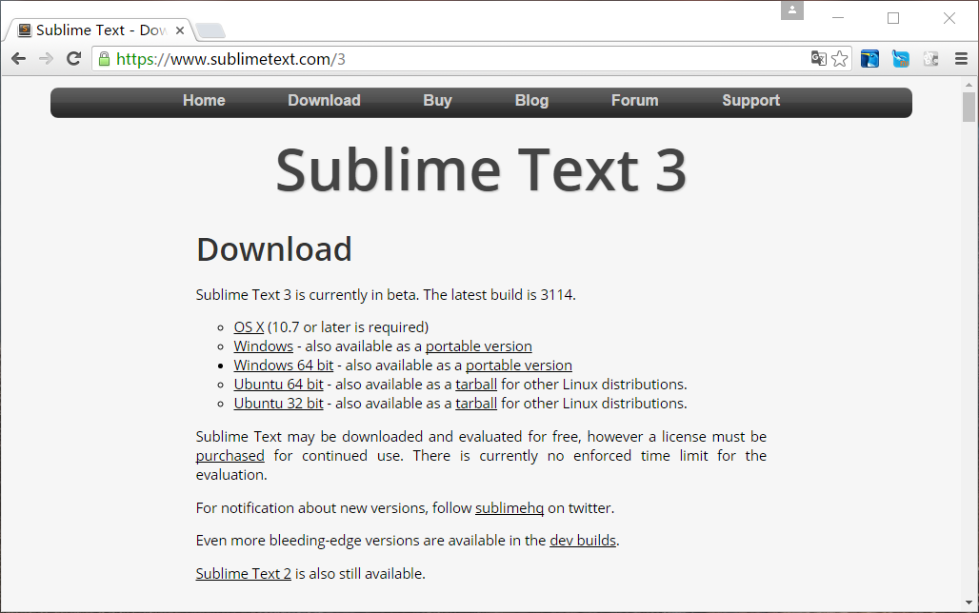
Task: Click the green padlock security icon
Action: tap(104, 59)
